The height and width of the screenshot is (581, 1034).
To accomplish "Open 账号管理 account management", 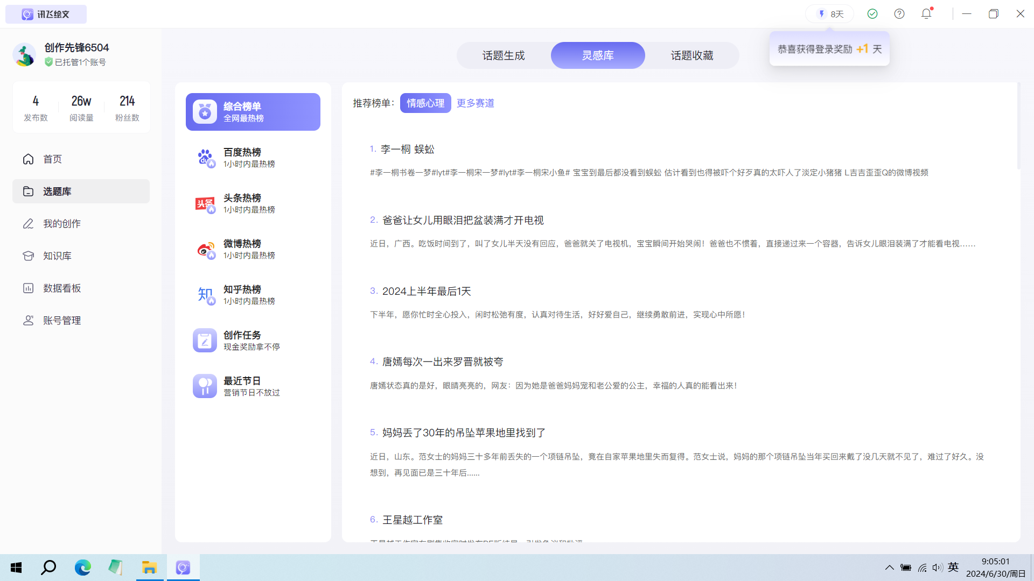I will click(61, 321).
